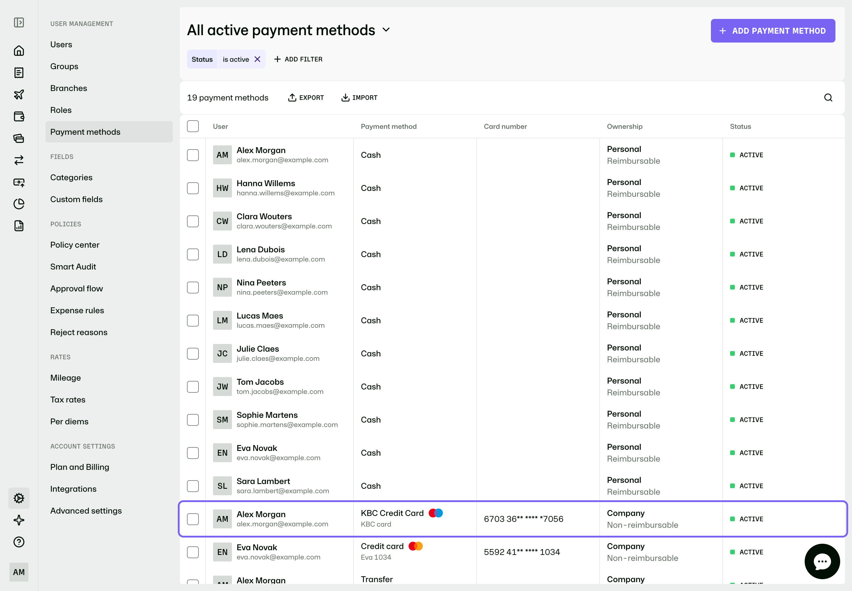Click the Add Payment Method button
852x591 pixels.
[x=773, y=31]
